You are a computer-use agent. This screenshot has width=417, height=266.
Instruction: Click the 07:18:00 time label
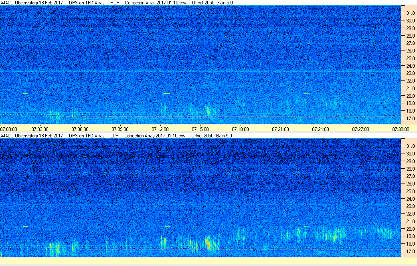coord(241,129)
